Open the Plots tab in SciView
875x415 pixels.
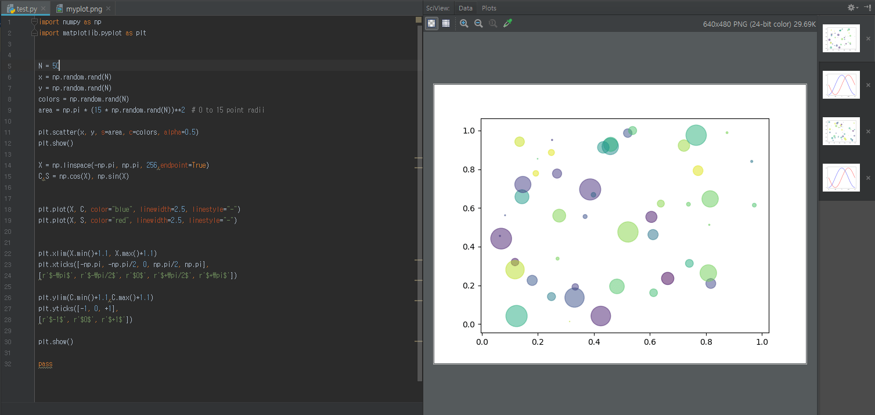(489, 8)
